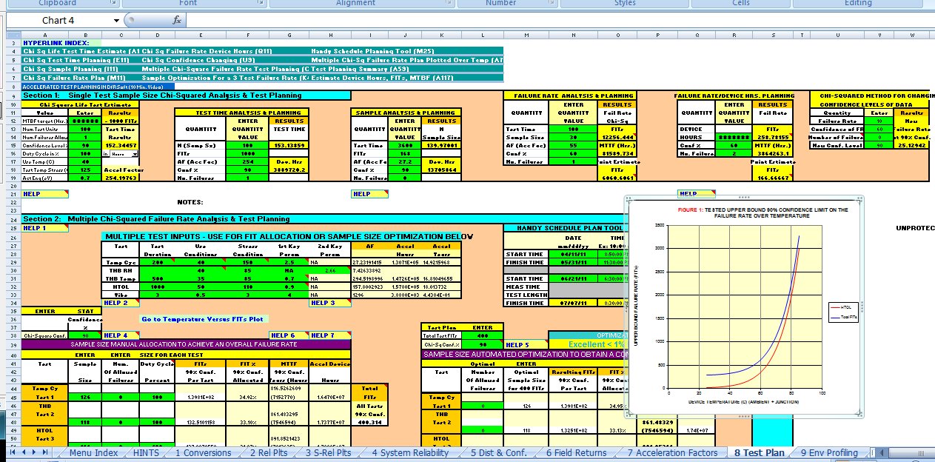Image resolution: width=935 pixels, height=462 pixels.
Task: Select the Temp Cyc test duration 200 cell
Action: (x=157, y=261)
